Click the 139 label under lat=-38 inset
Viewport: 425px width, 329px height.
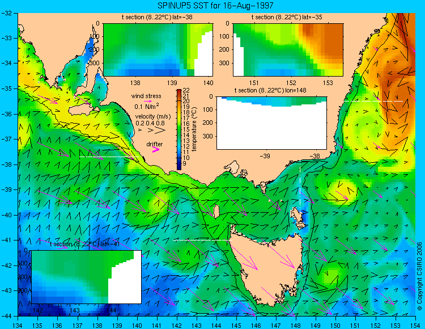(x=172, y=83)
